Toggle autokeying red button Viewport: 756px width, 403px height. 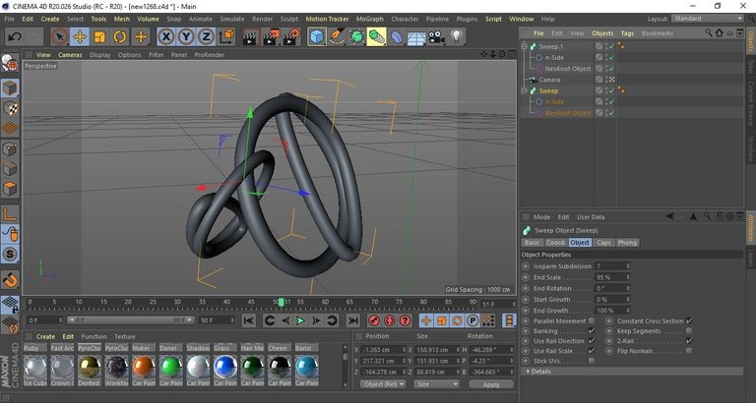(x=390, y=320)
